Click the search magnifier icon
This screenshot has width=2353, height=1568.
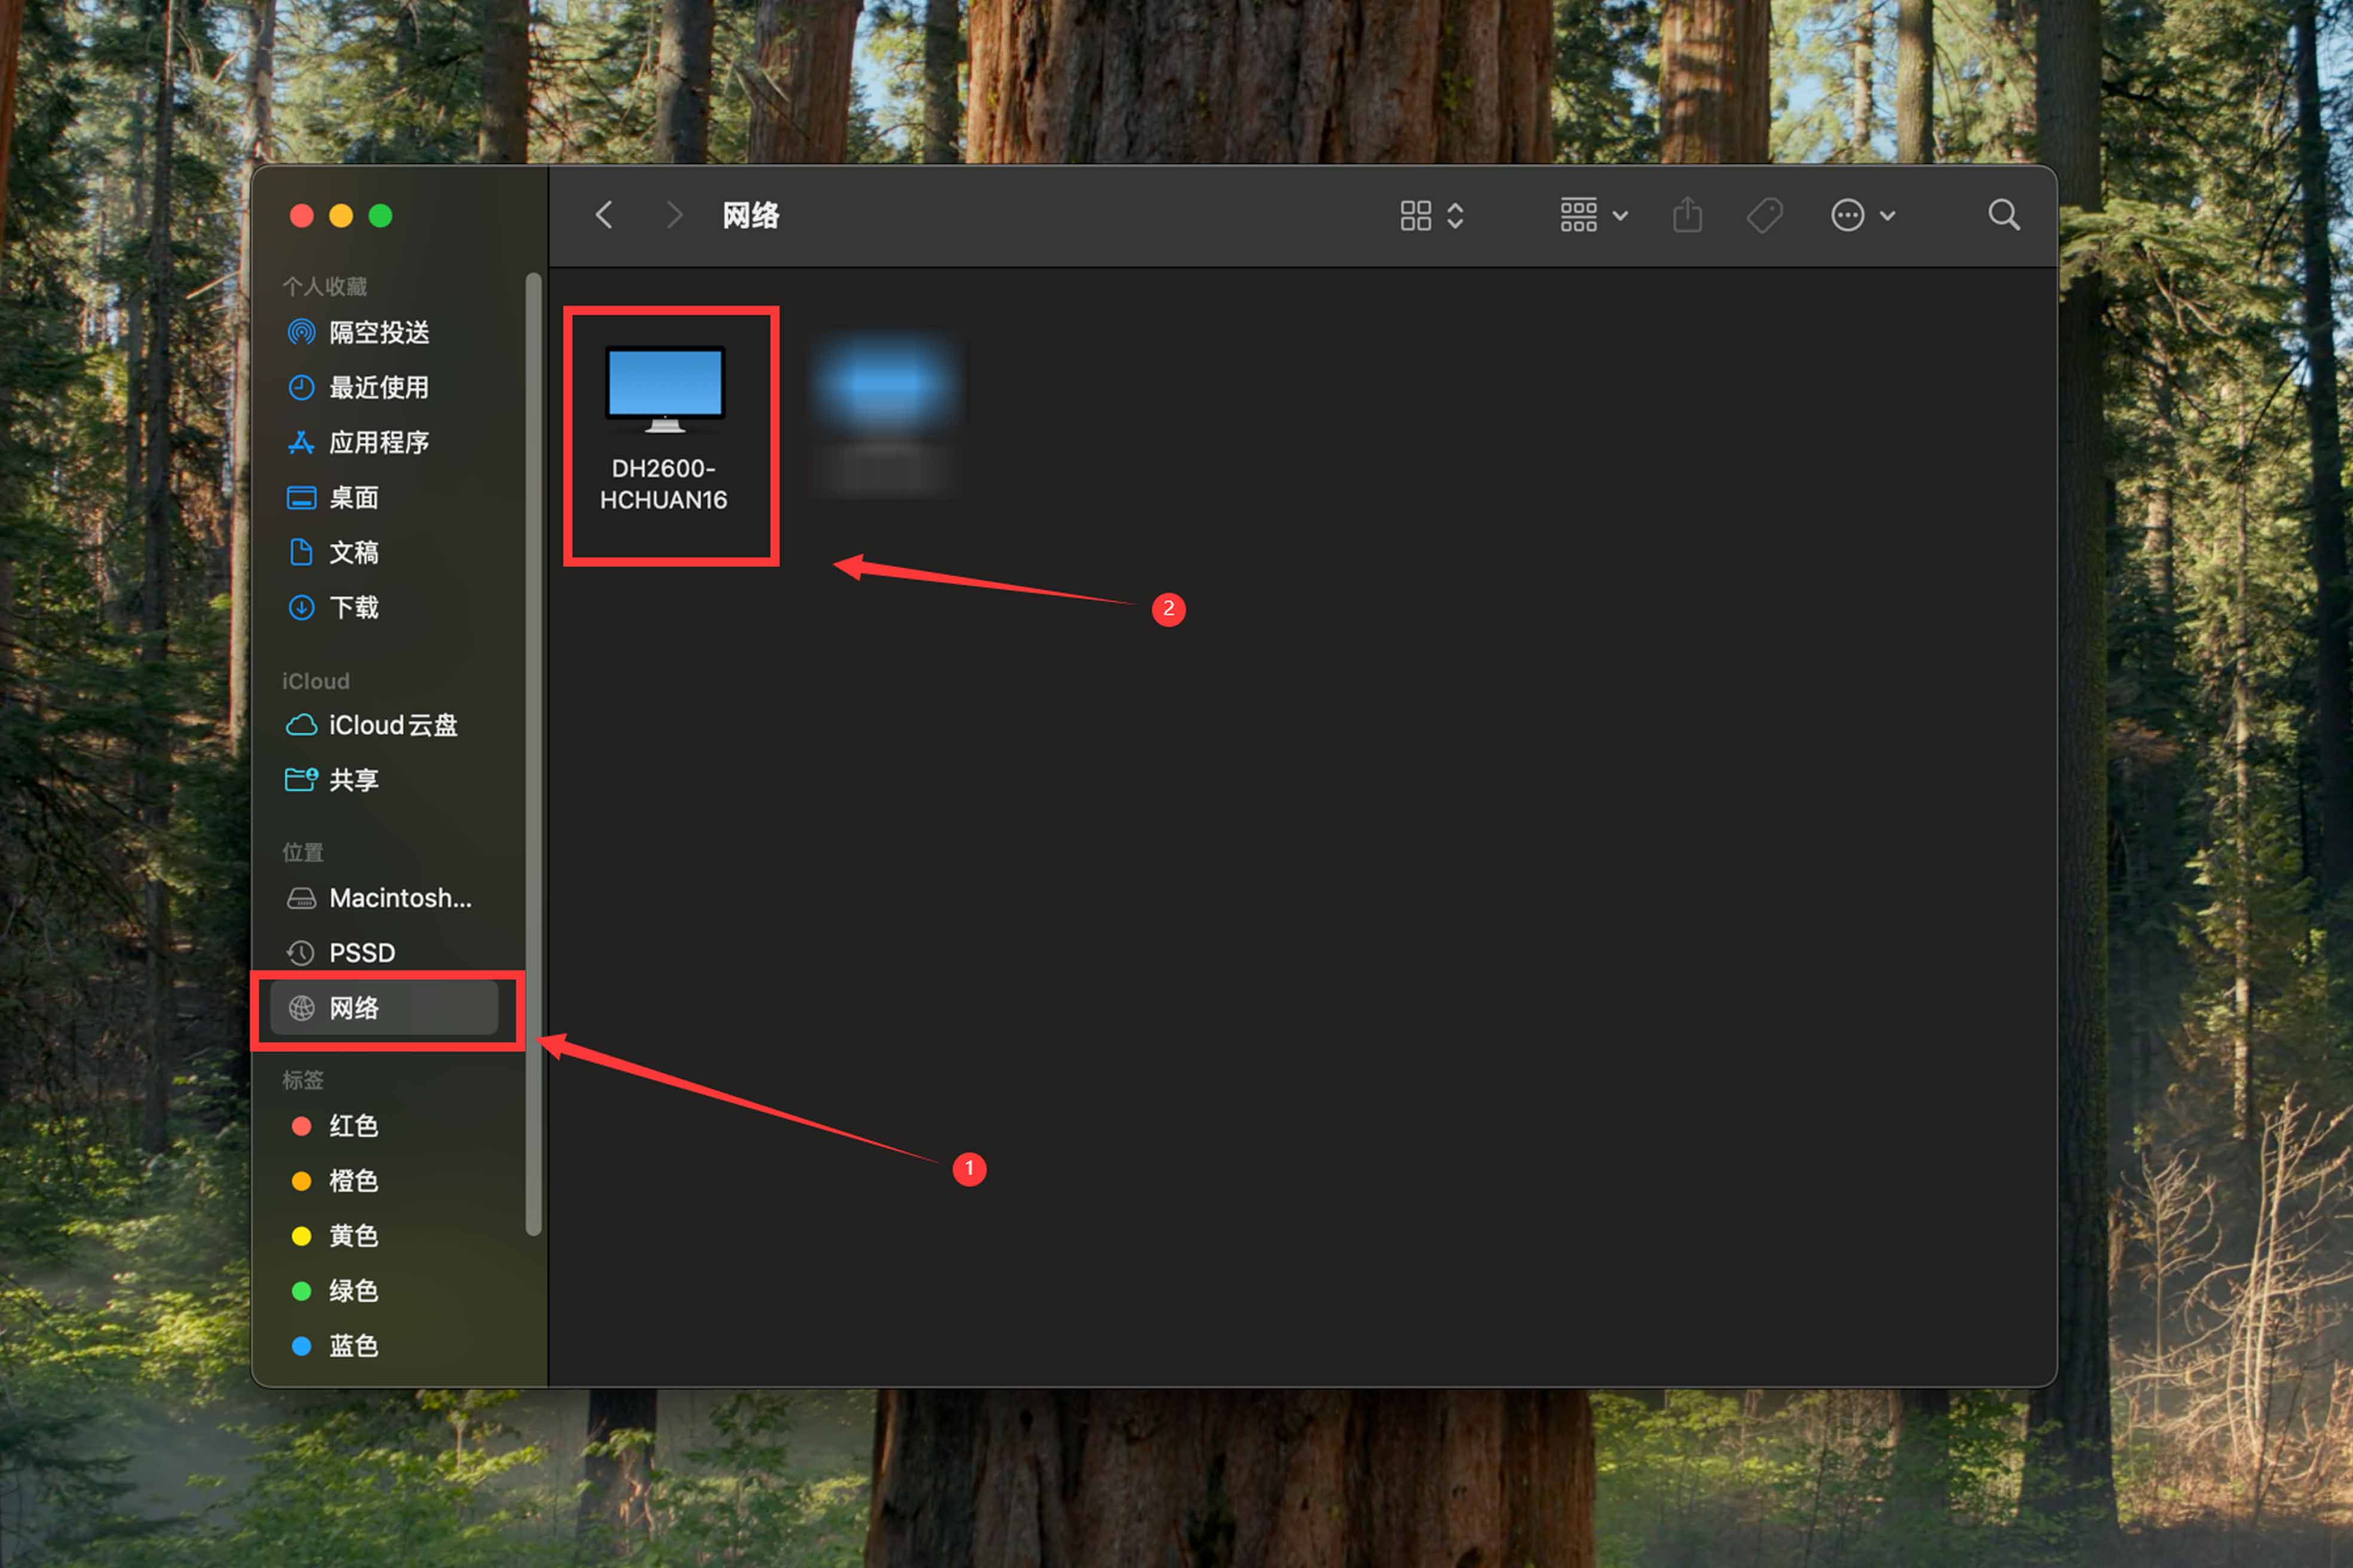[2004, 215]
